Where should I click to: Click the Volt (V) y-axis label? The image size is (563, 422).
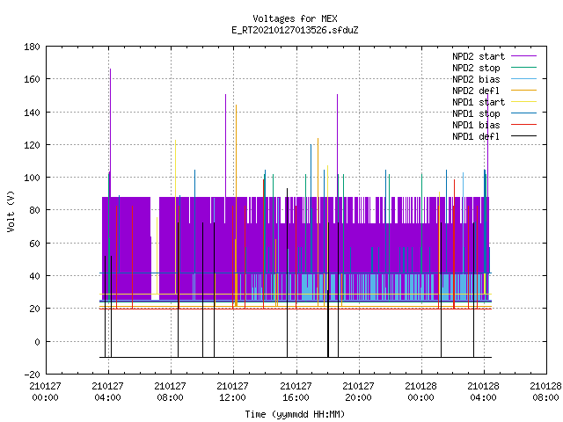[x=11, y=212]
